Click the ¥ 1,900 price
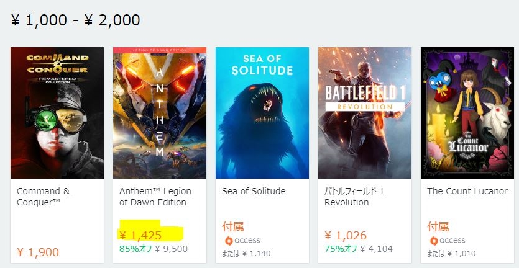This screenshot has height=268, width=519. [x=38, y=252]
